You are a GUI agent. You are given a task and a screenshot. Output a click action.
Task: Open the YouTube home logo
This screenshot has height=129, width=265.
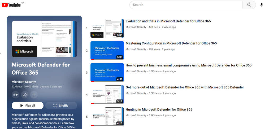11,5
